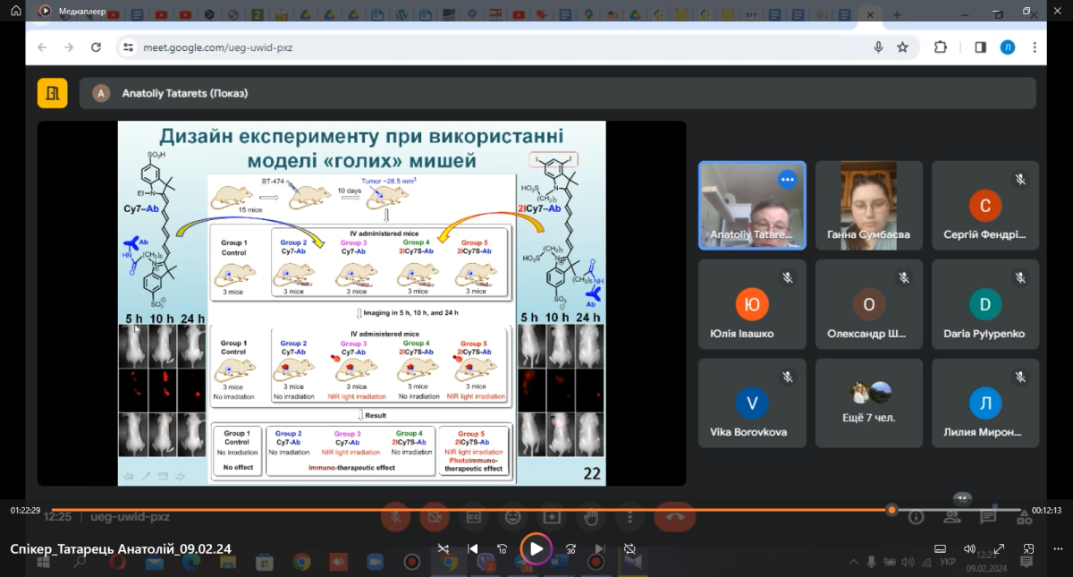The image size is (1073, 577).
Task: Click the media player home icon
Action: [15, 11]
